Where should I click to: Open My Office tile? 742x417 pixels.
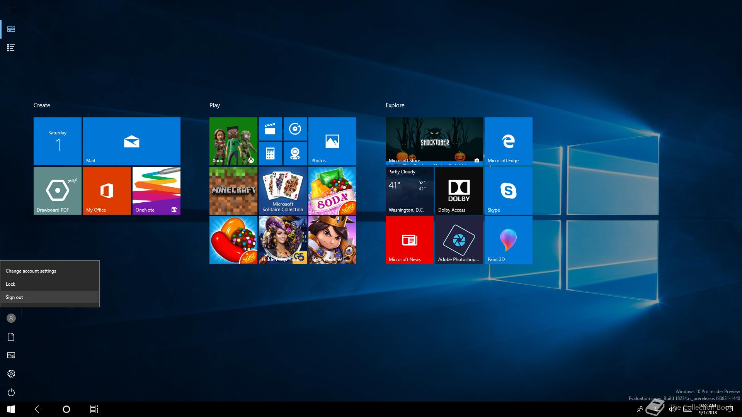[107, 191]
